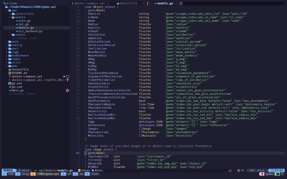Collapse the models folder

tap(10, 17)
